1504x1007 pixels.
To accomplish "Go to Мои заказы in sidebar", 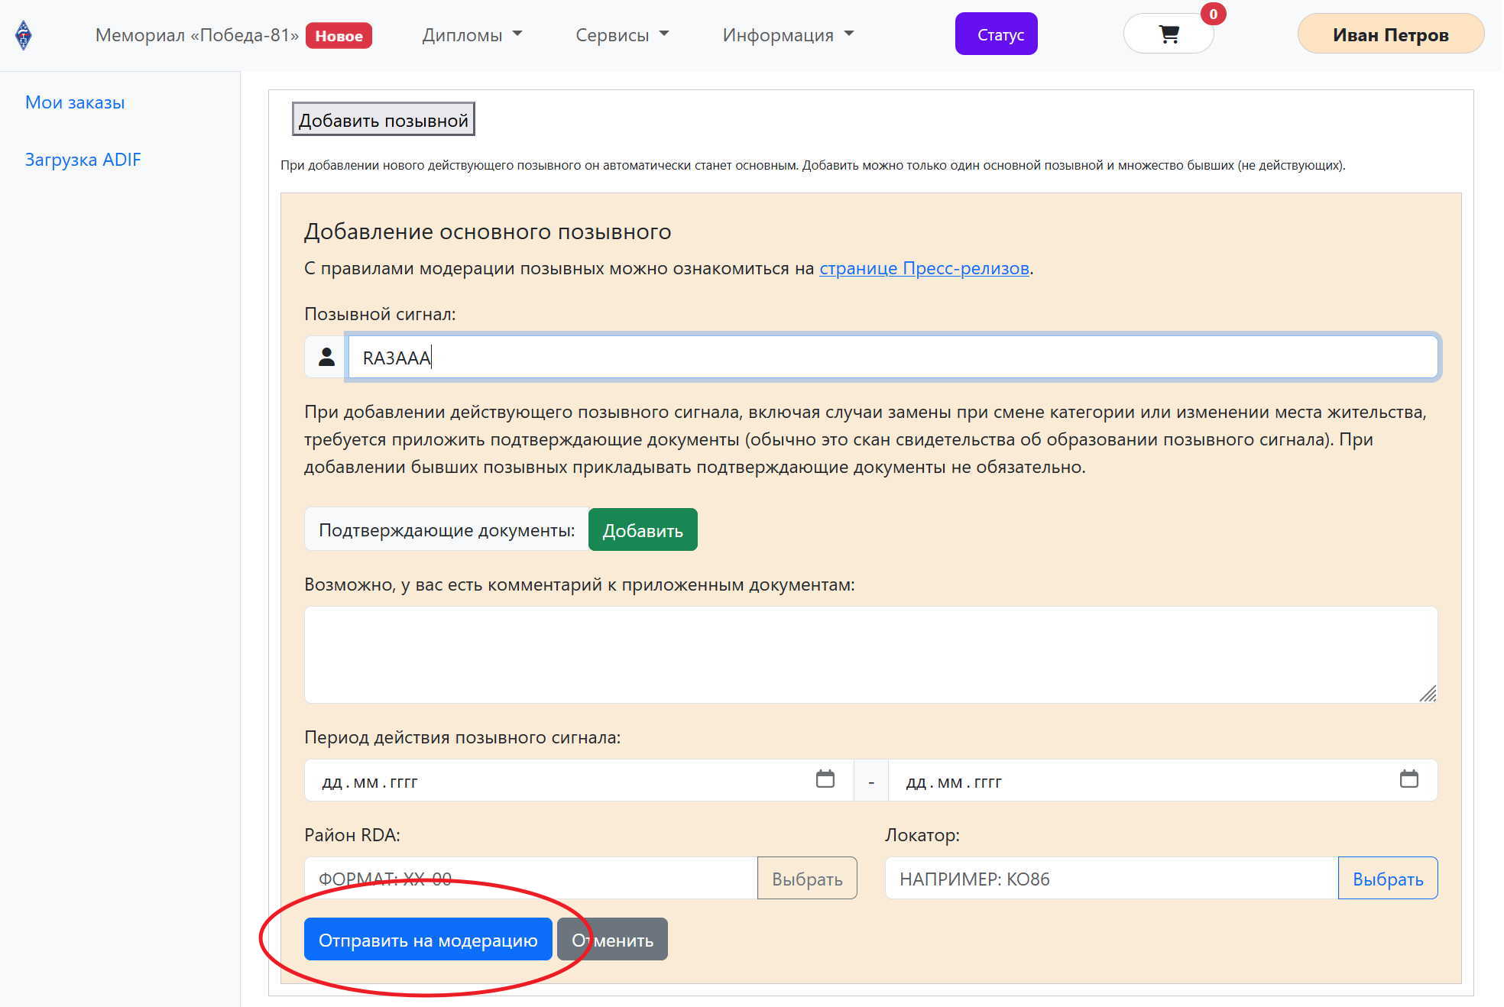I will coord(75,102).
